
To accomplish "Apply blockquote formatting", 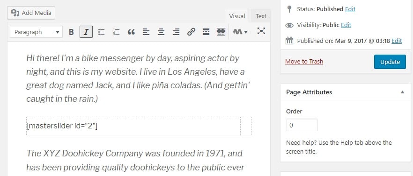I will click(x=131, y=32).
